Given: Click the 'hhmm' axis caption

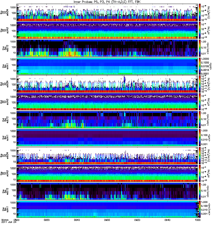Looking at the screenshot, I should pyautogui.click(x=5, y=220).
